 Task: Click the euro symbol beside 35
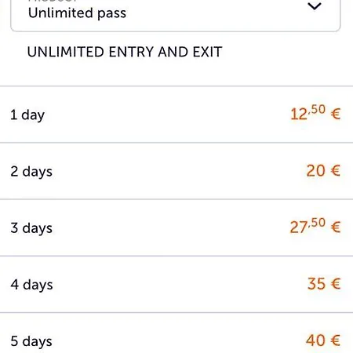coord(336,284)
